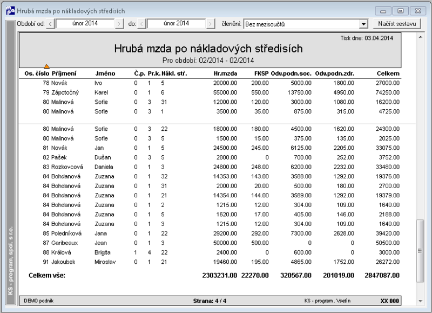Click the app icon in the title bar
The width and height of the screenshot is (432, 313).
[x=10, y=11]
